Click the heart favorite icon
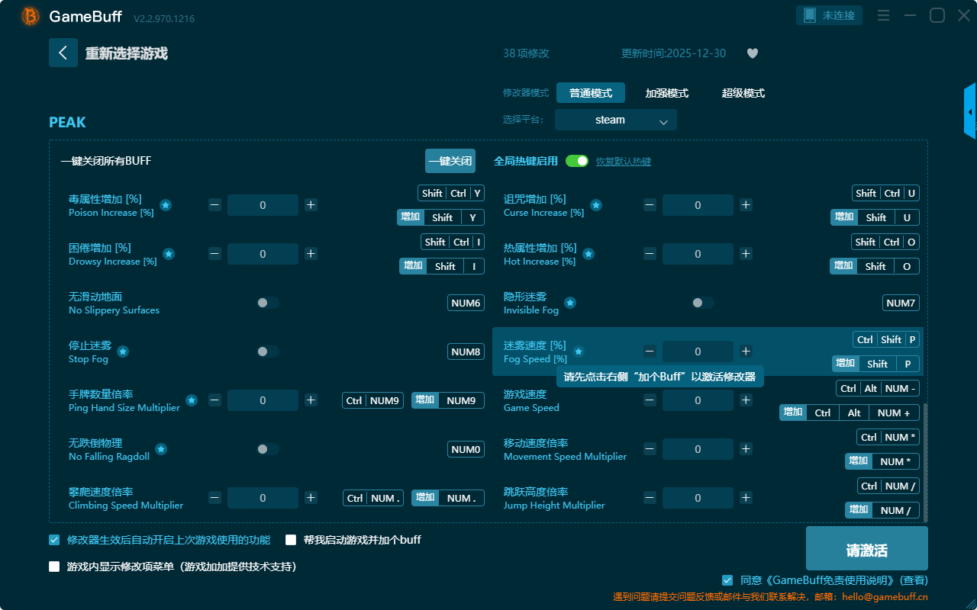The image size is (977, 610). [x=752, y=53]
